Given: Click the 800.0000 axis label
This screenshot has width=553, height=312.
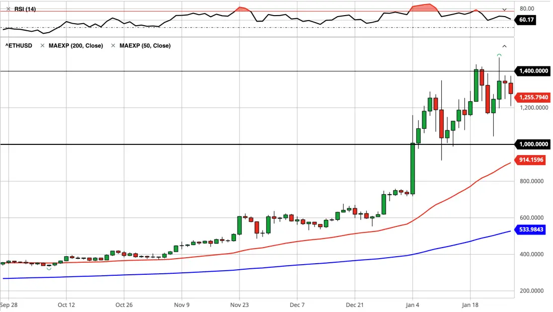Looking at the screenshot, I should [531, 181].
